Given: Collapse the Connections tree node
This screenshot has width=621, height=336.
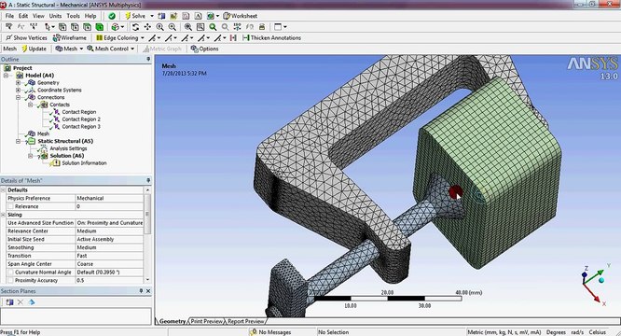Looking at the screenshot, I should click(x=19, y=97).
